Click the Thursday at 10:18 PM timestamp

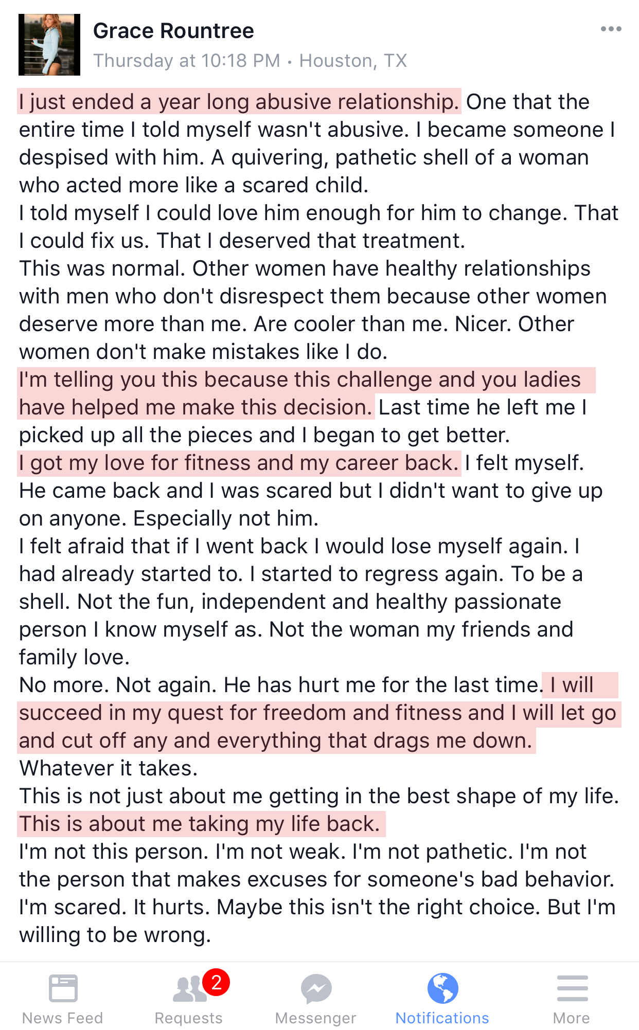click(187, 61)
